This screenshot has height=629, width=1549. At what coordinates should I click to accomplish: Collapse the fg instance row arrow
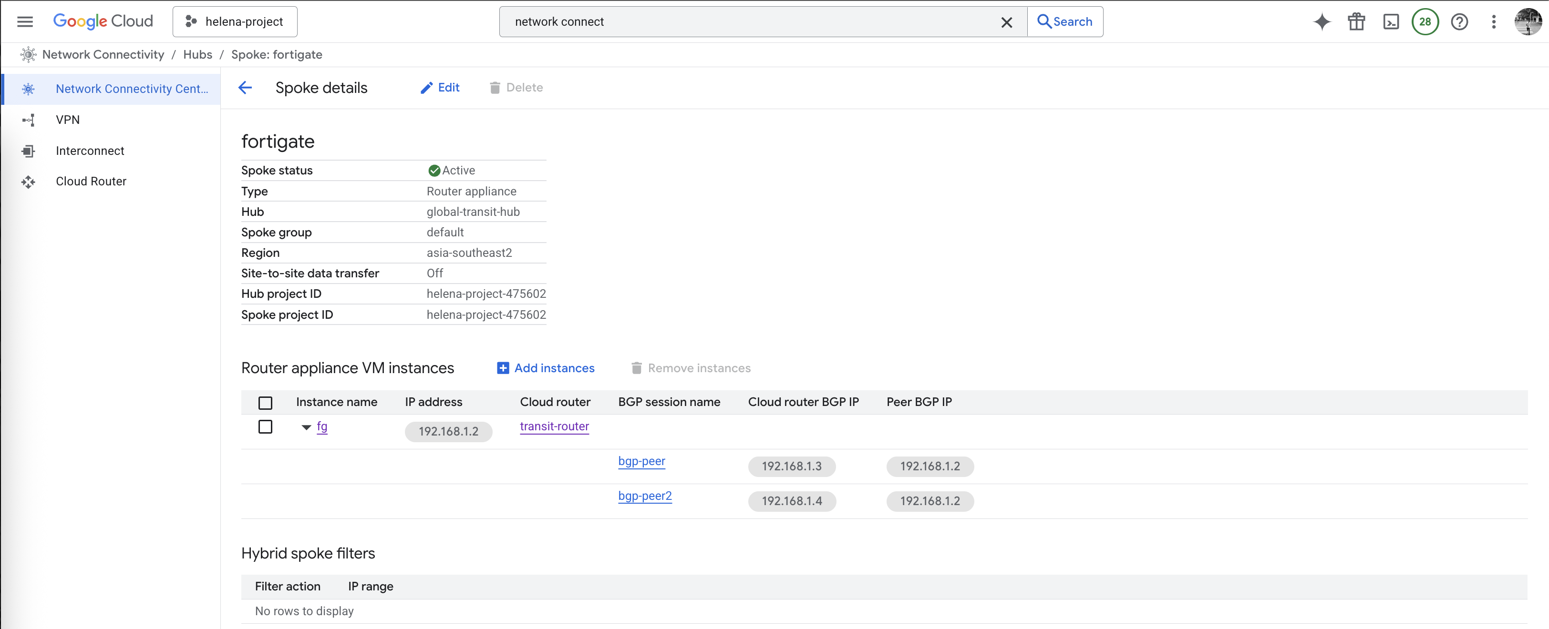[306, 427]
